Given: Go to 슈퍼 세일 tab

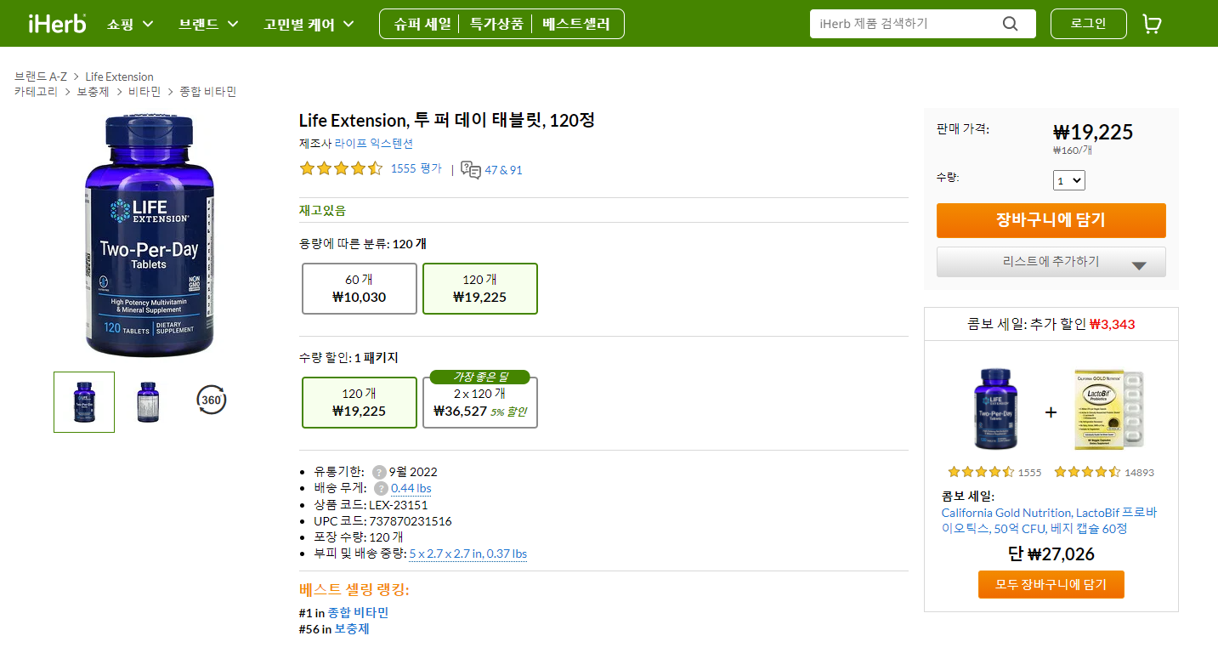Looking at the screenshot, I should [x=422, y=24].
